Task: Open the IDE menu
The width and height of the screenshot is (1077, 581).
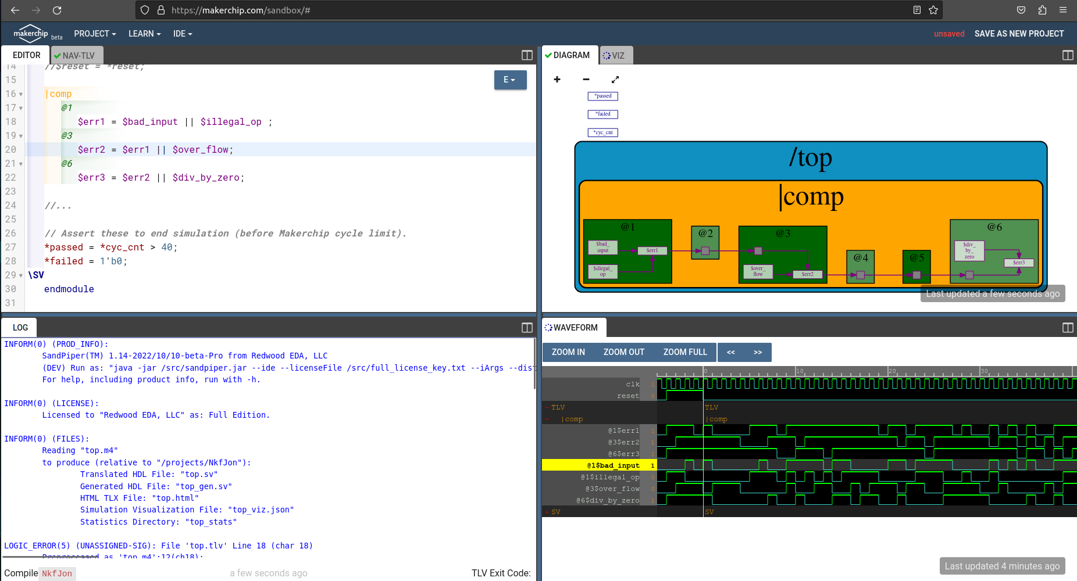Action: [x=182, y=34]
